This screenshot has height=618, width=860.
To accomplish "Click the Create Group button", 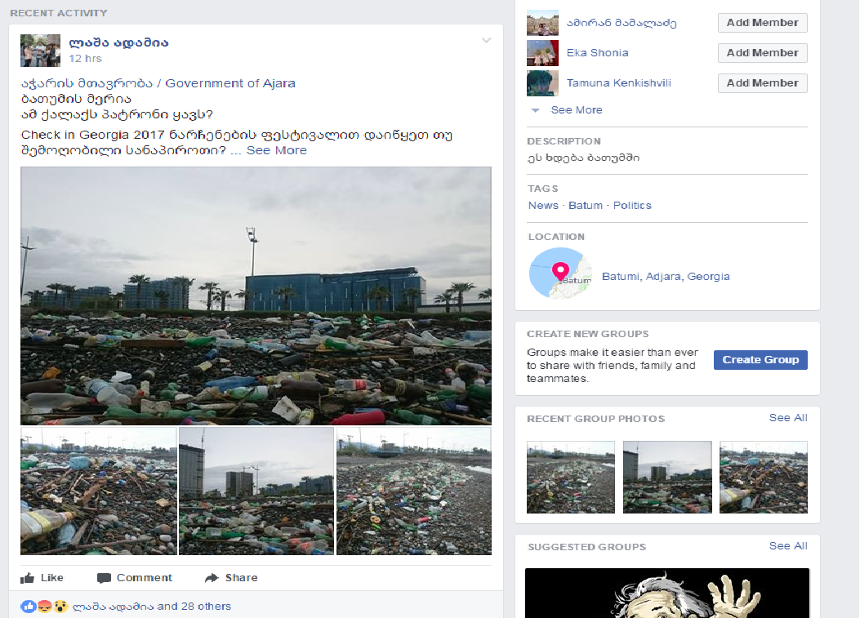I will 760,360.
